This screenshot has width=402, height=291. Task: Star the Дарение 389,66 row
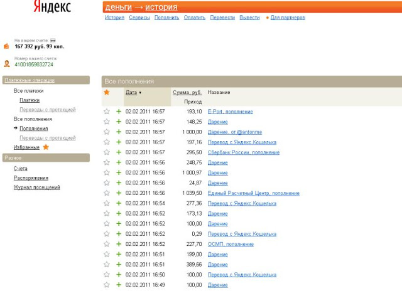coord(107,265)
